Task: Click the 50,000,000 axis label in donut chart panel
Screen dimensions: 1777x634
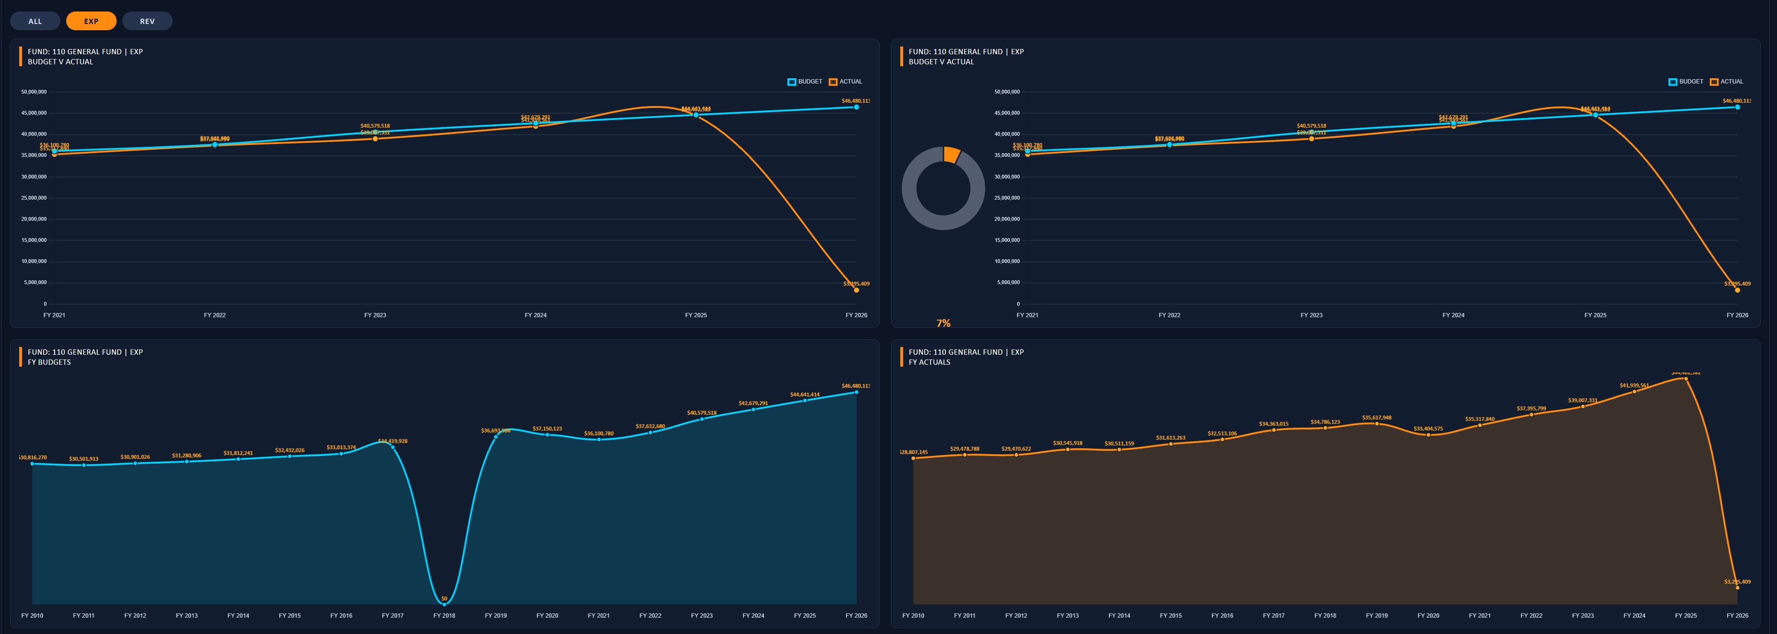Action: [1007, 92]
